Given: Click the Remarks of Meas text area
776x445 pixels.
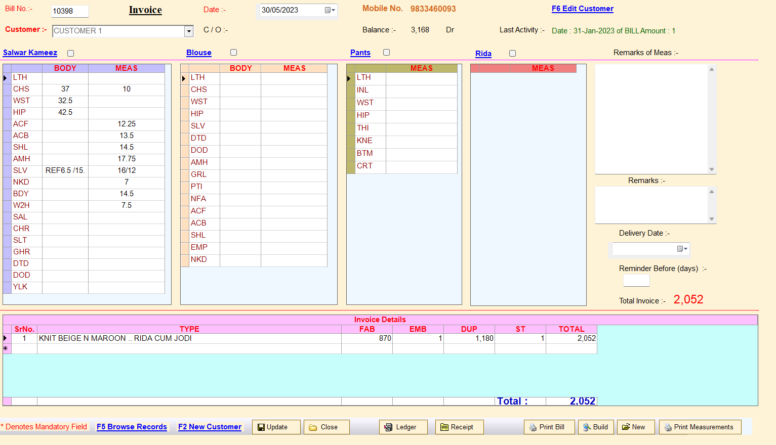Looking at the screenshot, I should (651, 119).
